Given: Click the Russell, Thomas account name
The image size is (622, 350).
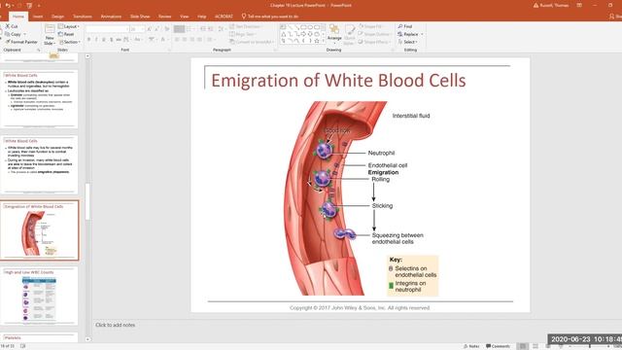Looking at the screenshot, I should click(x=554, y=6).
